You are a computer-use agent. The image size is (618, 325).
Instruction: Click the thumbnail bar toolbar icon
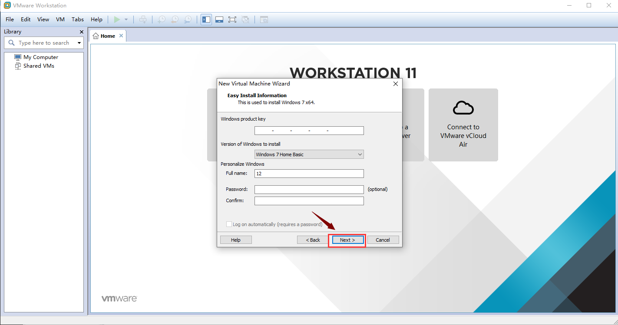(x=219, y=20)
